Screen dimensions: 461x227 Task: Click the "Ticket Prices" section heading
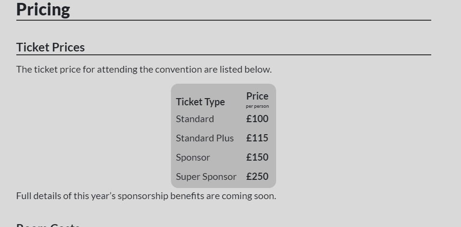(x=50, y=47)
